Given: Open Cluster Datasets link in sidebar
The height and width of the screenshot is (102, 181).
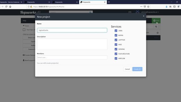Looking at the screenshot, I should pyautogui.click(x=29, y=55).
